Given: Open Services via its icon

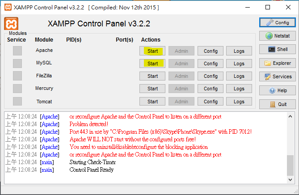Looking at the screenshot, I should (x=277, y=76).
